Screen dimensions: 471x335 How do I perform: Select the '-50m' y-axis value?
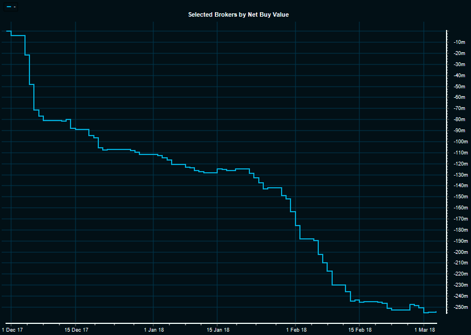coord(459,87)
